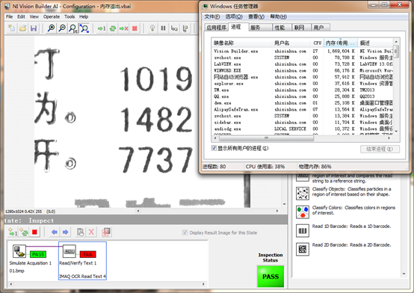Sort processes by the 用户名 column header
Image resolution: width=414 pixels, height=293 pixels.
pyautogui.click(x=291, y=43)
